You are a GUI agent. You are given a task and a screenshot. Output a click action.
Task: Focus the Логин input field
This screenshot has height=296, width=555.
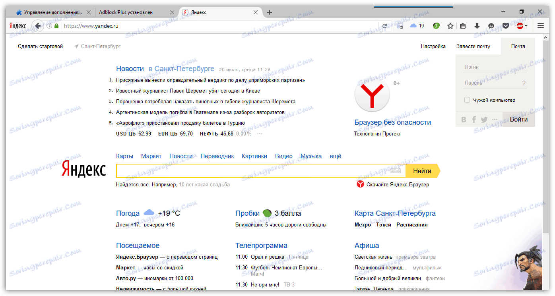495,67
